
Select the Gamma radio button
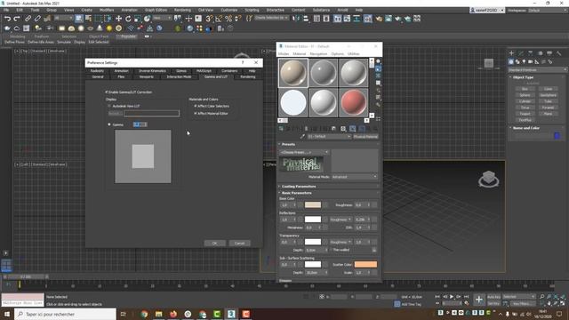(109, 124)
